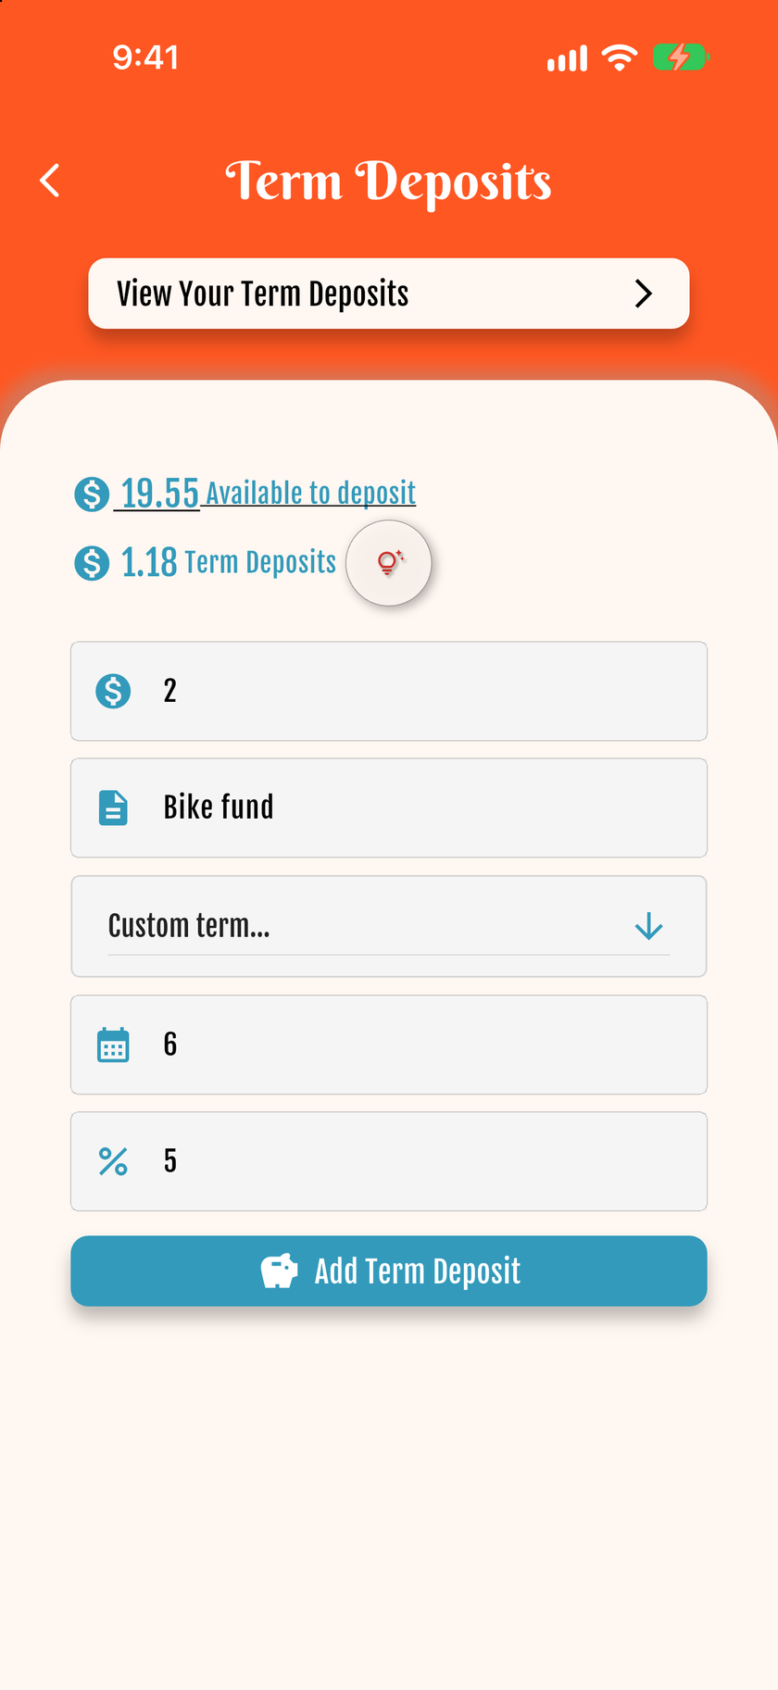Click the document icon beside Bike fund

[x=113, y=807]
